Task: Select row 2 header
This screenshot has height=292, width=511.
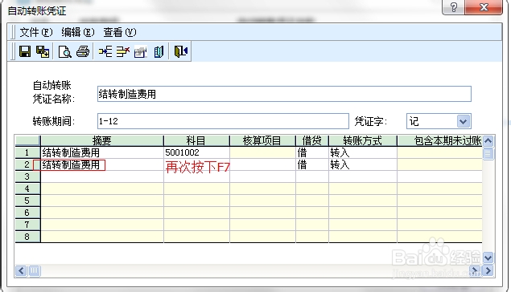Action: (27, 164)
